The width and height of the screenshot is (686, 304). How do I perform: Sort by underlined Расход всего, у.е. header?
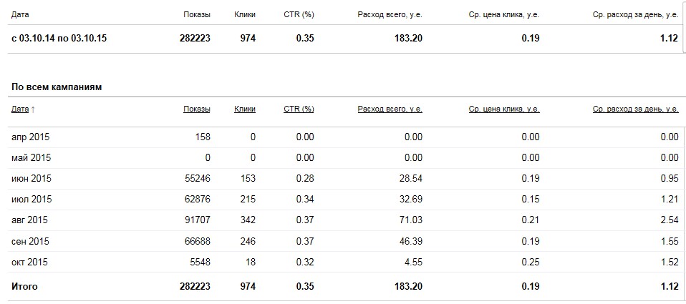click(390, 109)
